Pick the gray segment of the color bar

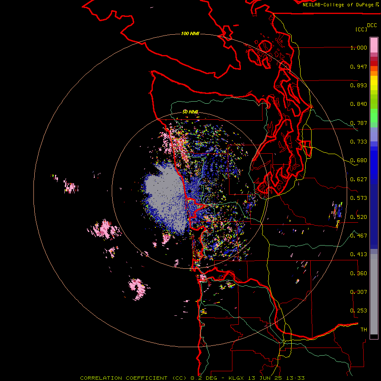[374, 294]
